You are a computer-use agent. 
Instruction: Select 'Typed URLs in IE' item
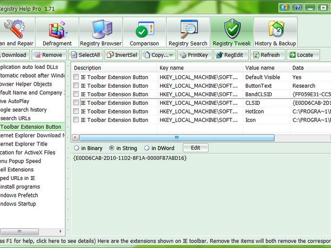point(18,178)
